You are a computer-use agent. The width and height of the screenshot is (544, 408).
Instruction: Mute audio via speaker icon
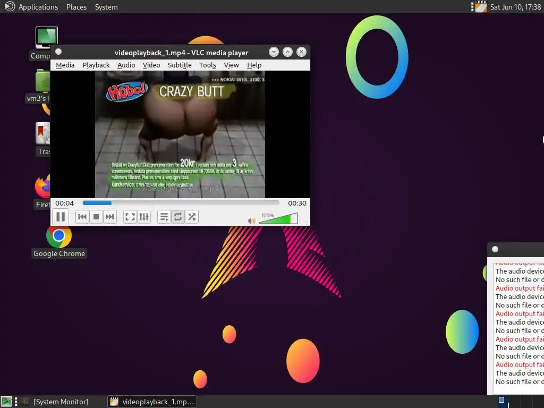click(252, 220)
